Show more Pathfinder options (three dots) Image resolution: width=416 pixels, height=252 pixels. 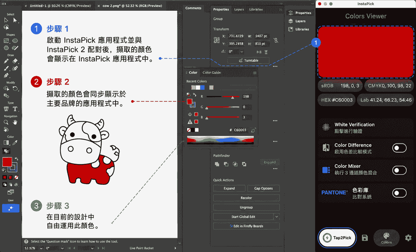pyautogui.click(x=275, y=169)
